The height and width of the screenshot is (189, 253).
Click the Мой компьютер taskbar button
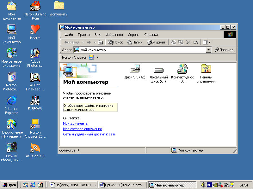pos(172,185)
